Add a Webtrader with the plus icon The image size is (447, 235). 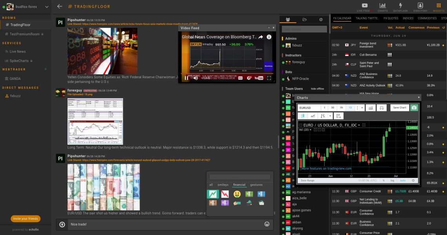pos(45,69)
